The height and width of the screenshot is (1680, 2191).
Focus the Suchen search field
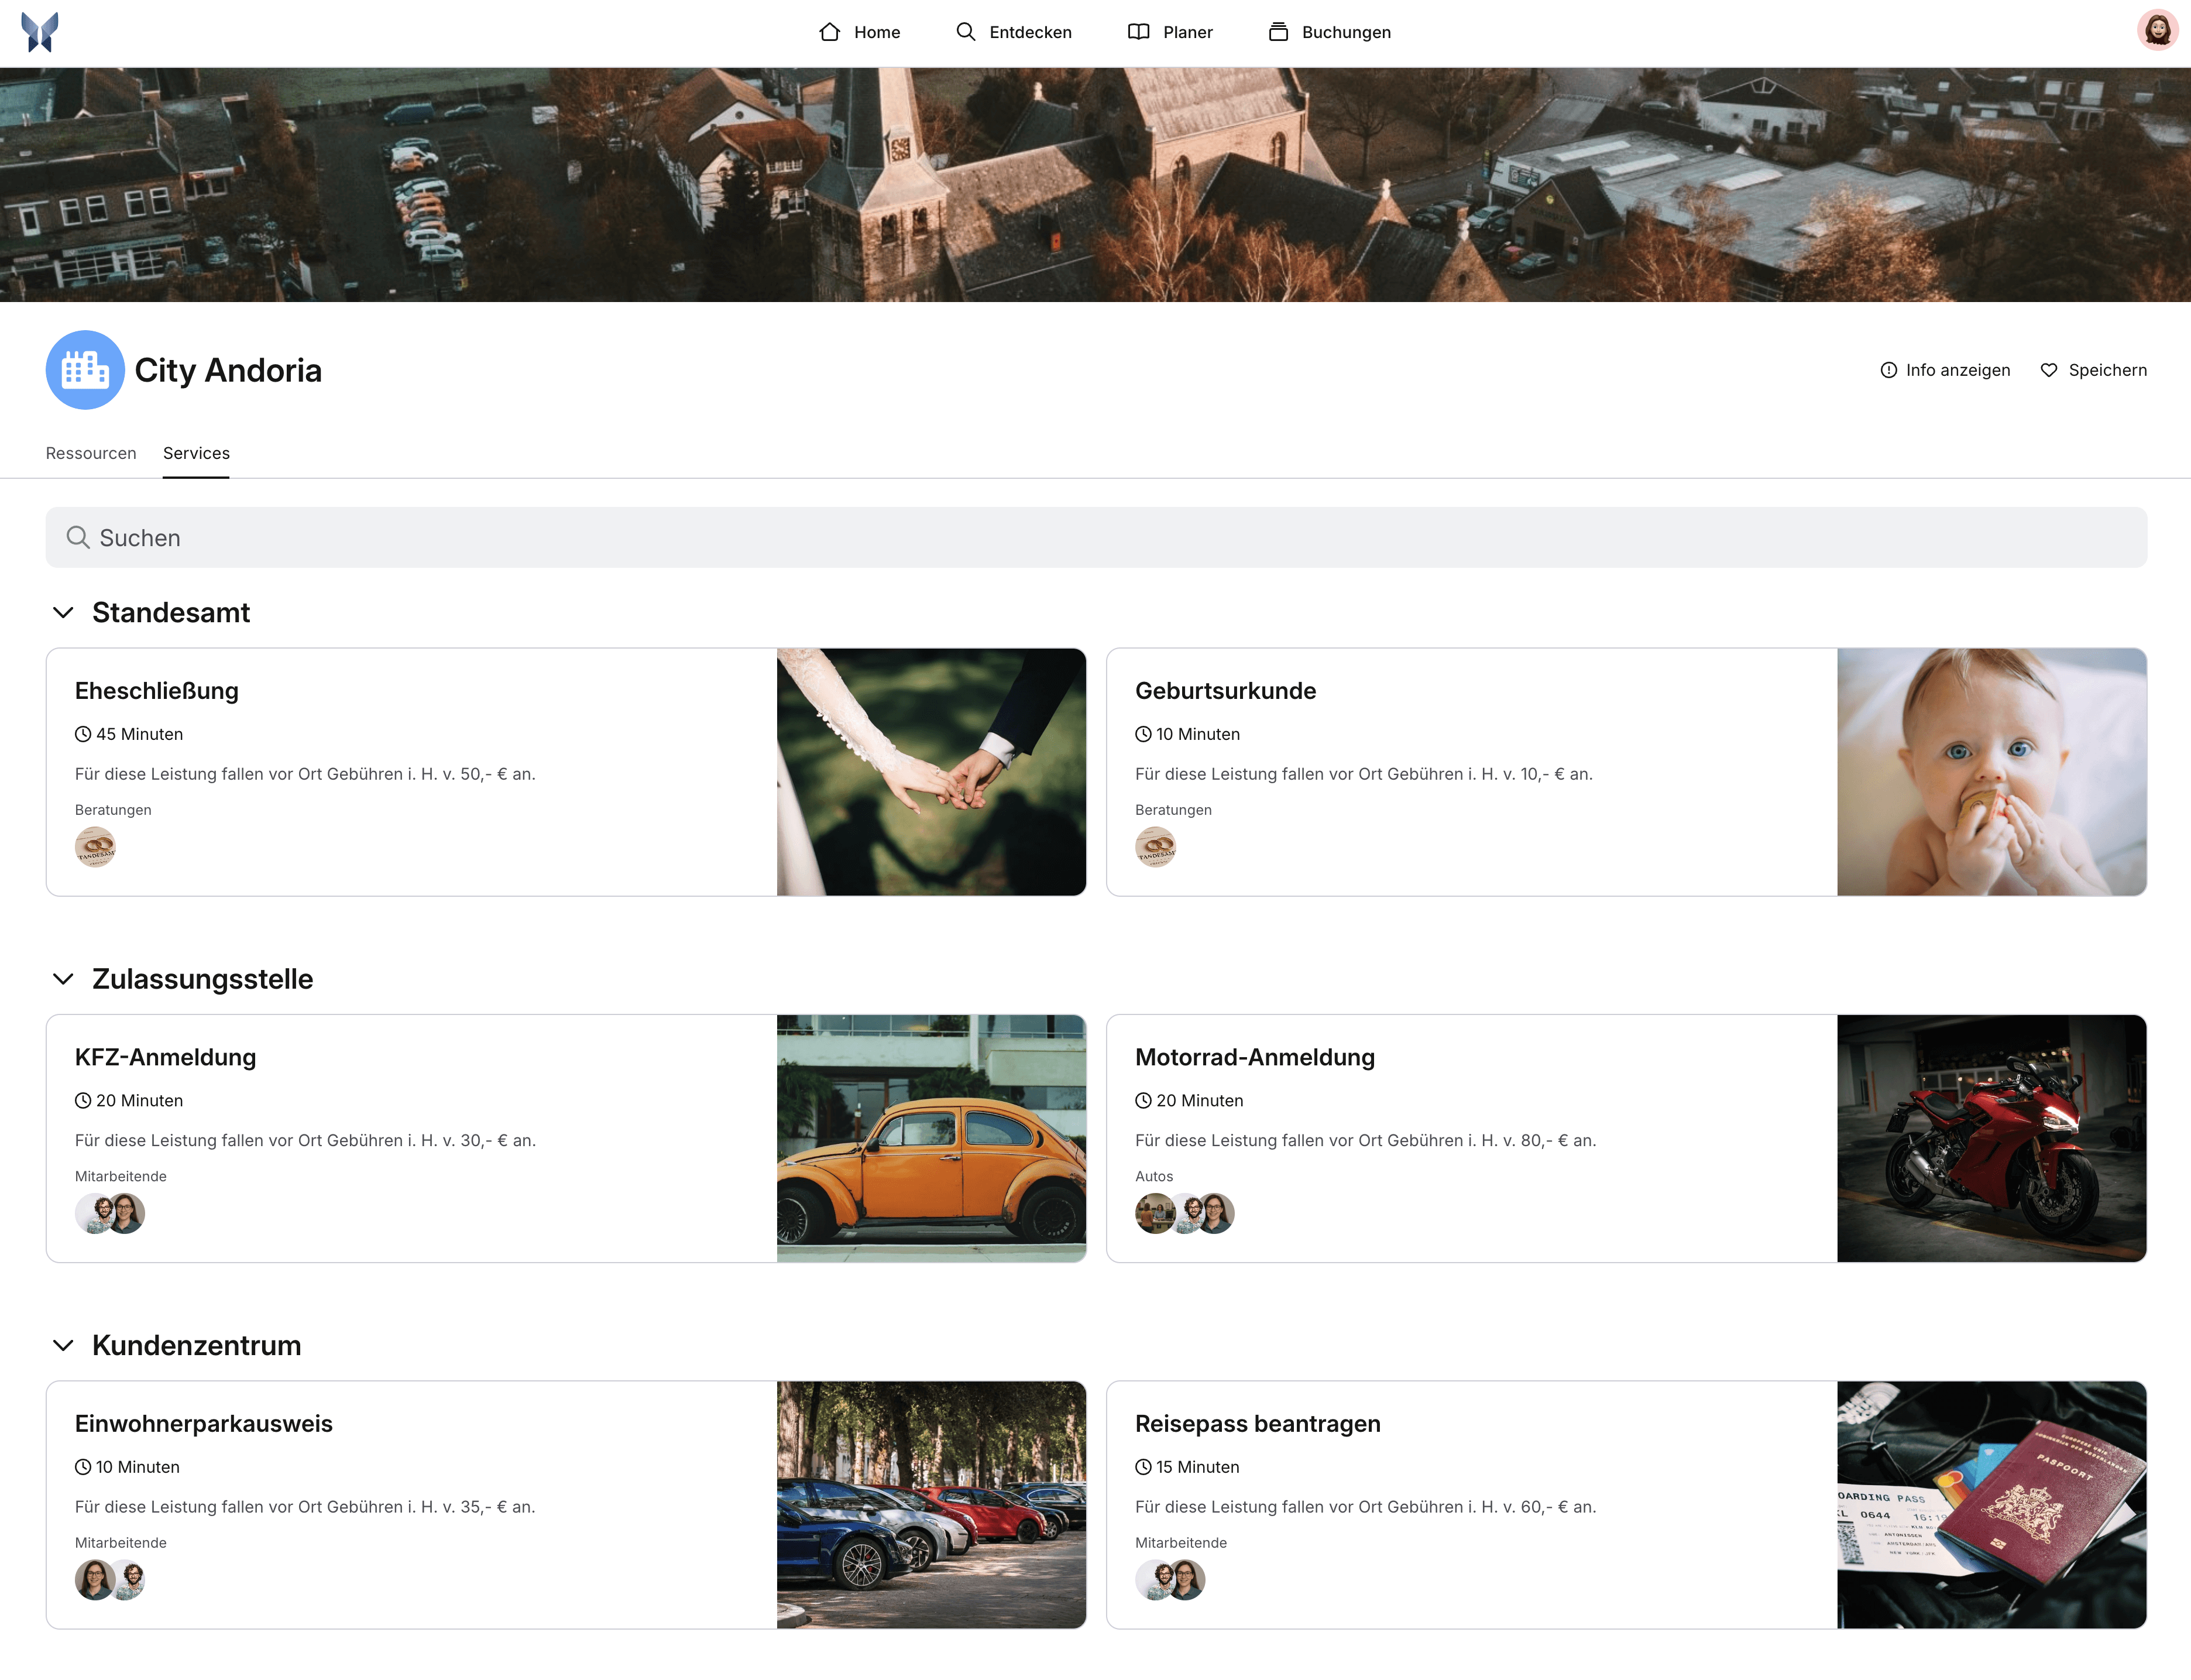1095,538
